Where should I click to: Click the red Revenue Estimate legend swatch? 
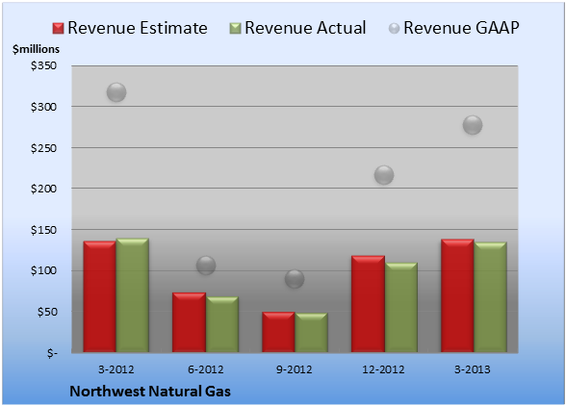point(58,29)
